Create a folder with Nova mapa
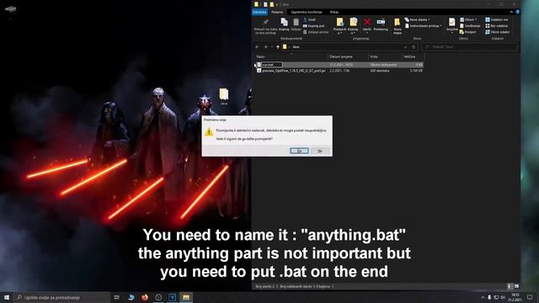This screenshot has width=539, height=303. 398,26
